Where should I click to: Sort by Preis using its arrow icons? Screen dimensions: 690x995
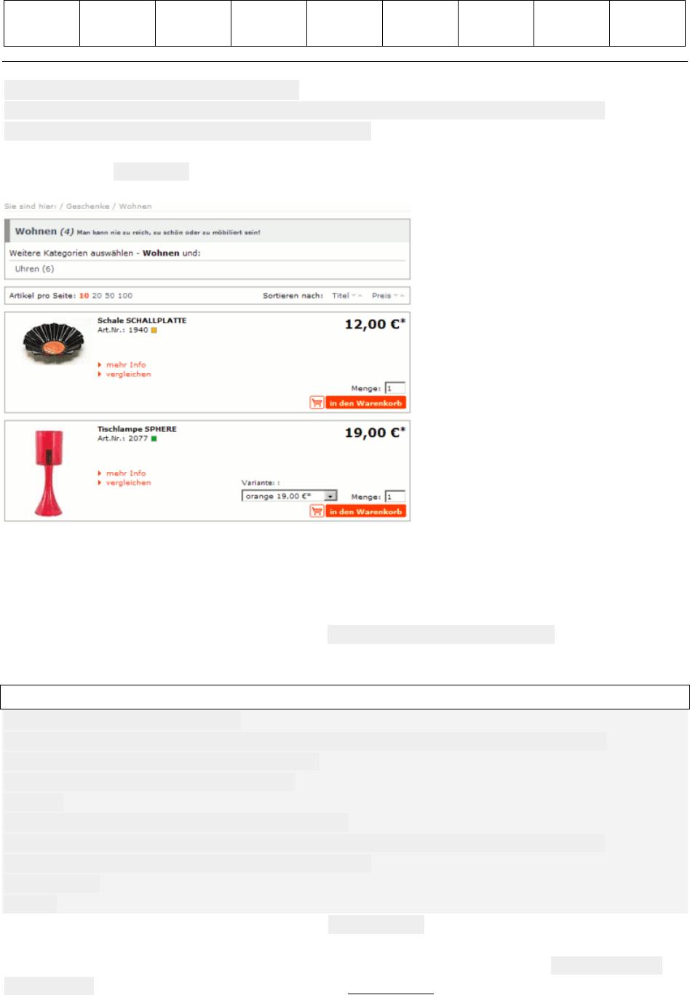pos(399,296)
